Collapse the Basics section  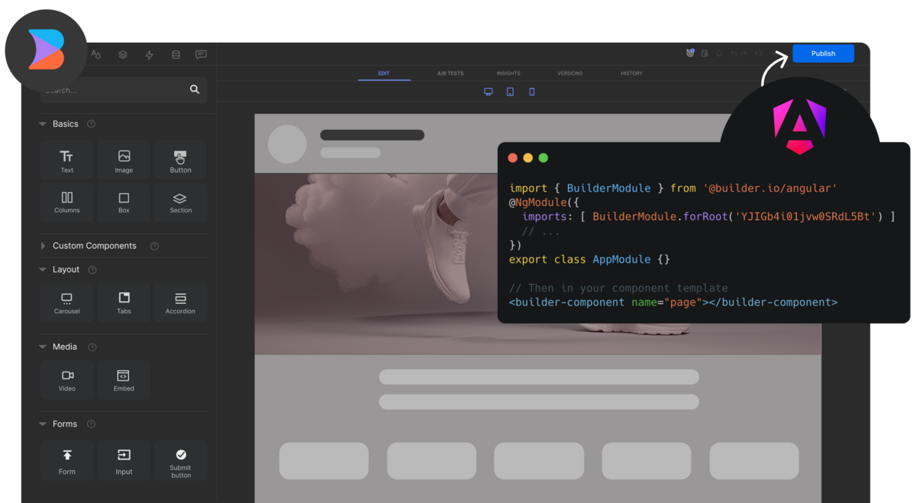(43, 124)
